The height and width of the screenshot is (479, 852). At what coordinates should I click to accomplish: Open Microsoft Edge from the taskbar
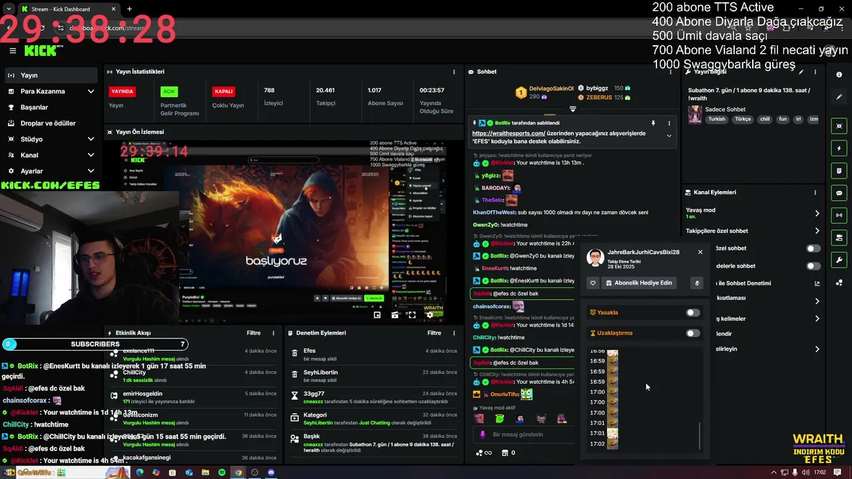(x=140, y=472)
